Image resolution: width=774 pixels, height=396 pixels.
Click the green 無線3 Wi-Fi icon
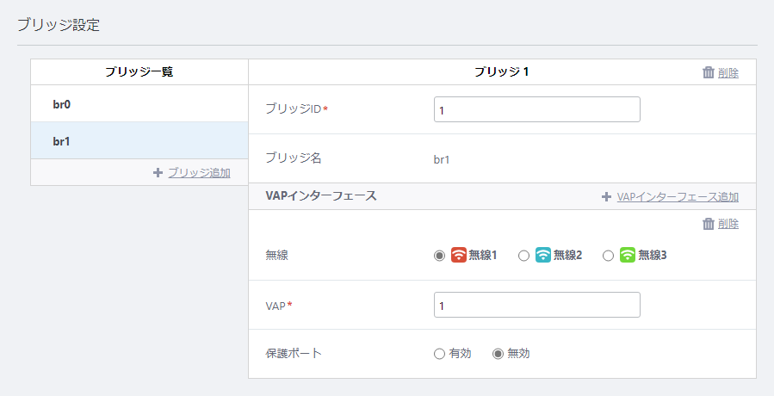tap(628, 255)
